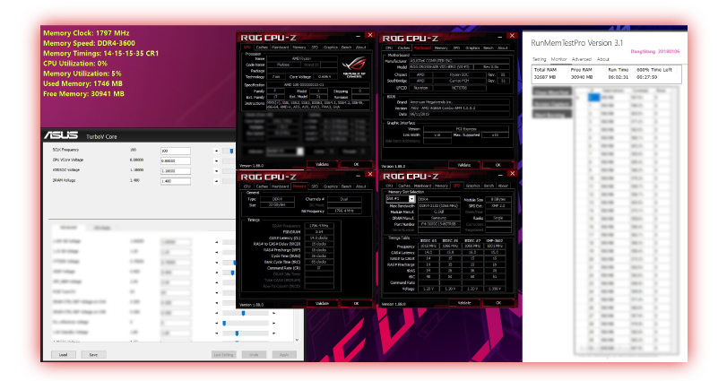This screenshot has width=727, height=381.
Task: Switch to Caches tab in the CPU-Z CPU window
Action: click(x=262, y=48)
